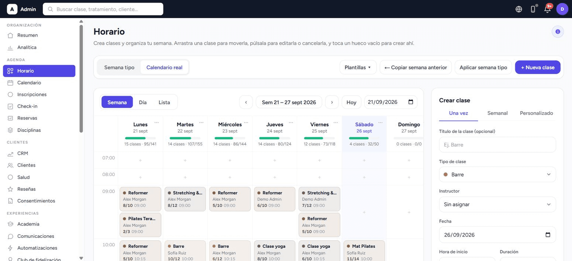Open the Lunes column options menu
Screen dimensions: 572x261
(157, 123)
